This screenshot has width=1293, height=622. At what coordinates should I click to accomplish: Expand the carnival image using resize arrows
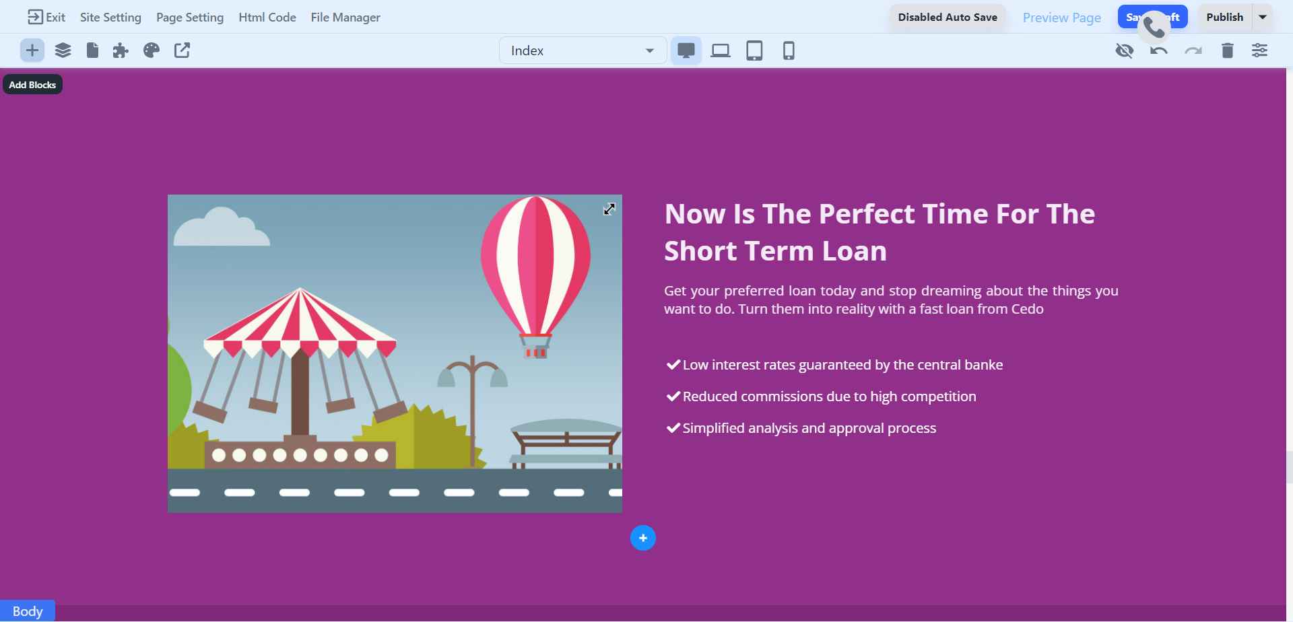(x=609, y=209)
